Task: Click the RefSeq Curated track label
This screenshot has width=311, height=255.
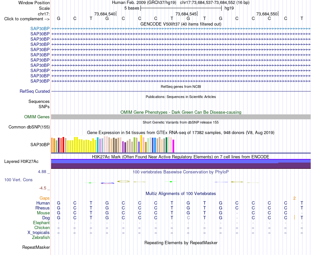Action: [x=35, y=91]
